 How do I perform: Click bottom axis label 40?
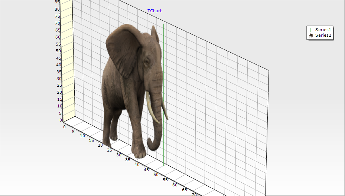tap(137, 165)
